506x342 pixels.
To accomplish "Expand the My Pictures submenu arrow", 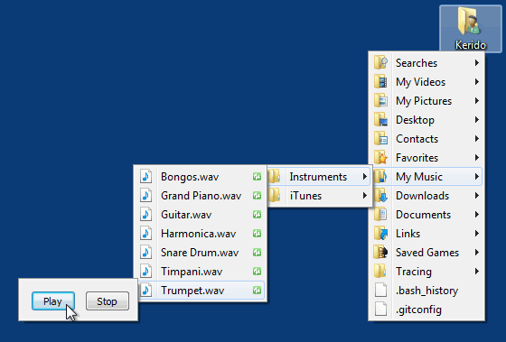I will tap(477, 101).
